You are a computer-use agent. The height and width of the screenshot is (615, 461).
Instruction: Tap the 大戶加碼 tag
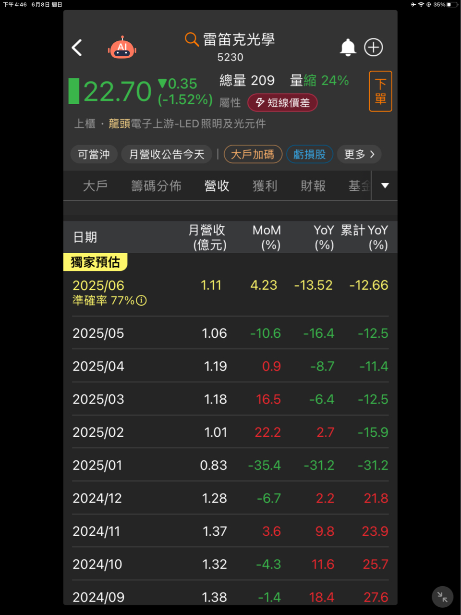(x=253, y=154)
